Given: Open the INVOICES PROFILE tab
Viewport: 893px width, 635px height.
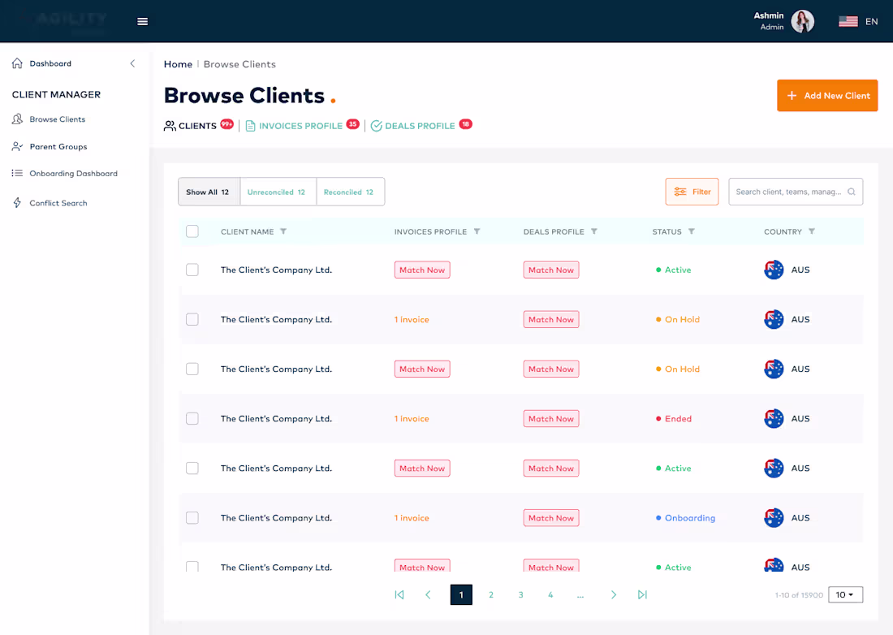Looking at the screenshot, I should click(301, 126).
